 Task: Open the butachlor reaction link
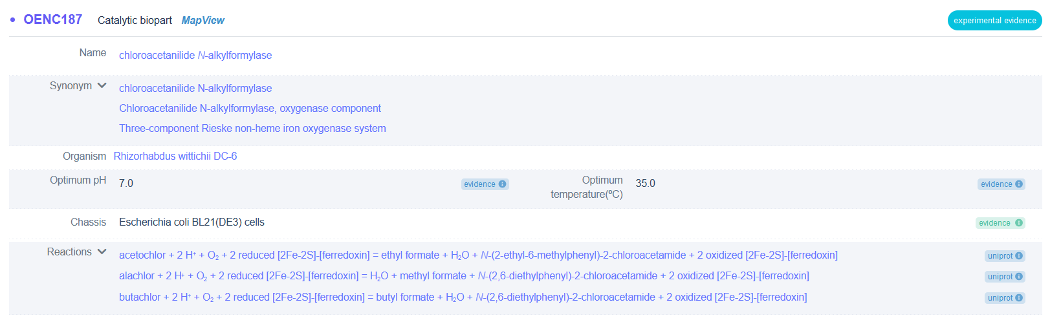[x=463, y=297]
